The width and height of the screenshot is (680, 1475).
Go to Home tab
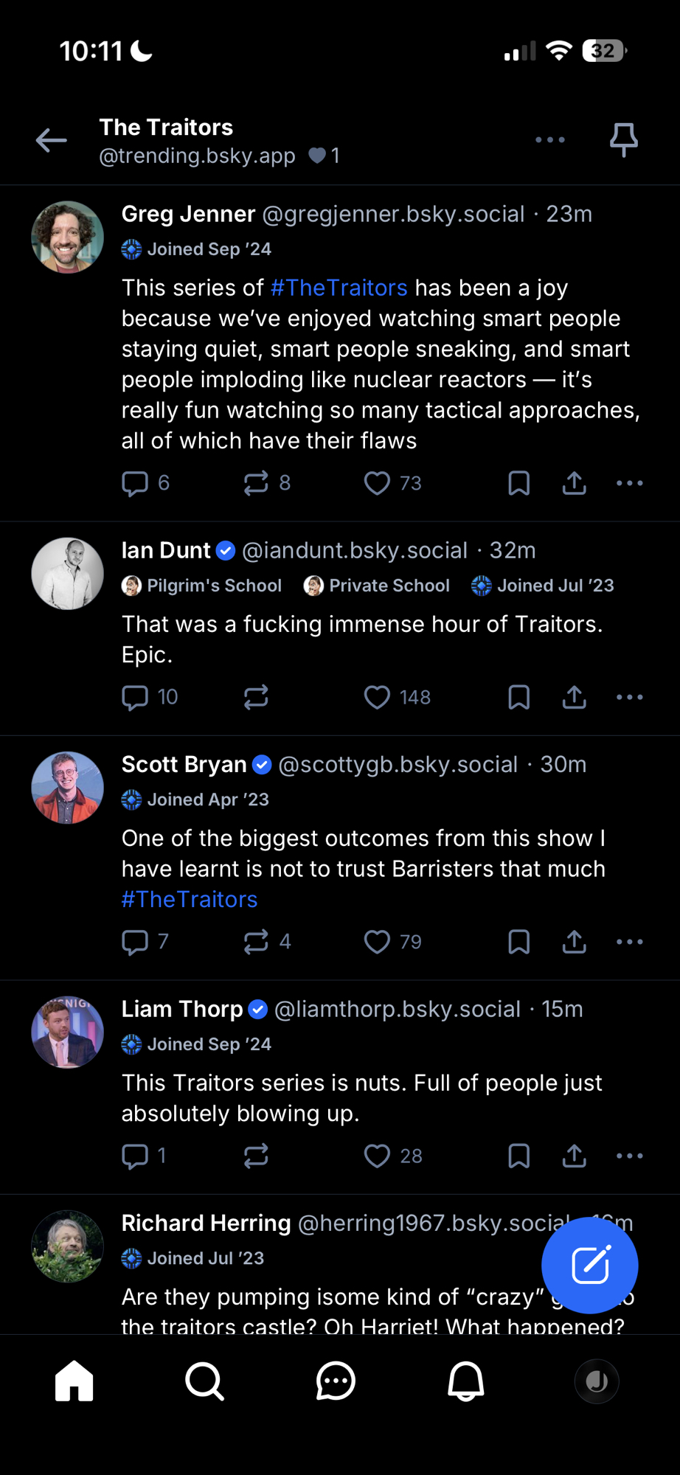tap(74, 1381)
